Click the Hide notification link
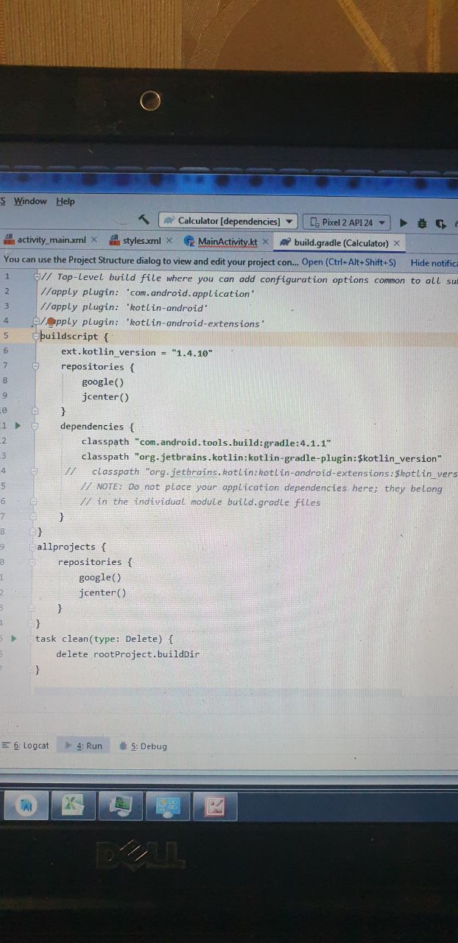The image size is (458, 943). tap(434, 263)
